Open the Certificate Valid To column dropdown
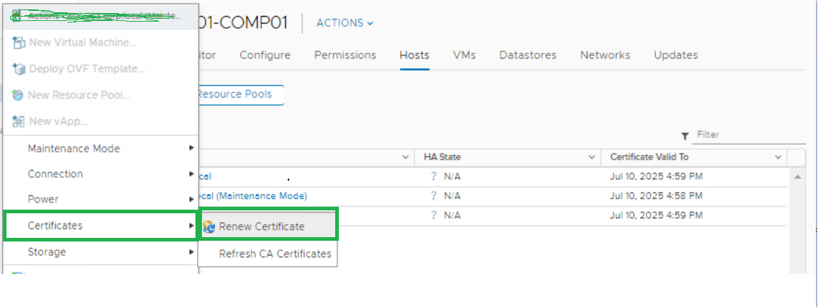Screen dimensions: 834x308 778,157
